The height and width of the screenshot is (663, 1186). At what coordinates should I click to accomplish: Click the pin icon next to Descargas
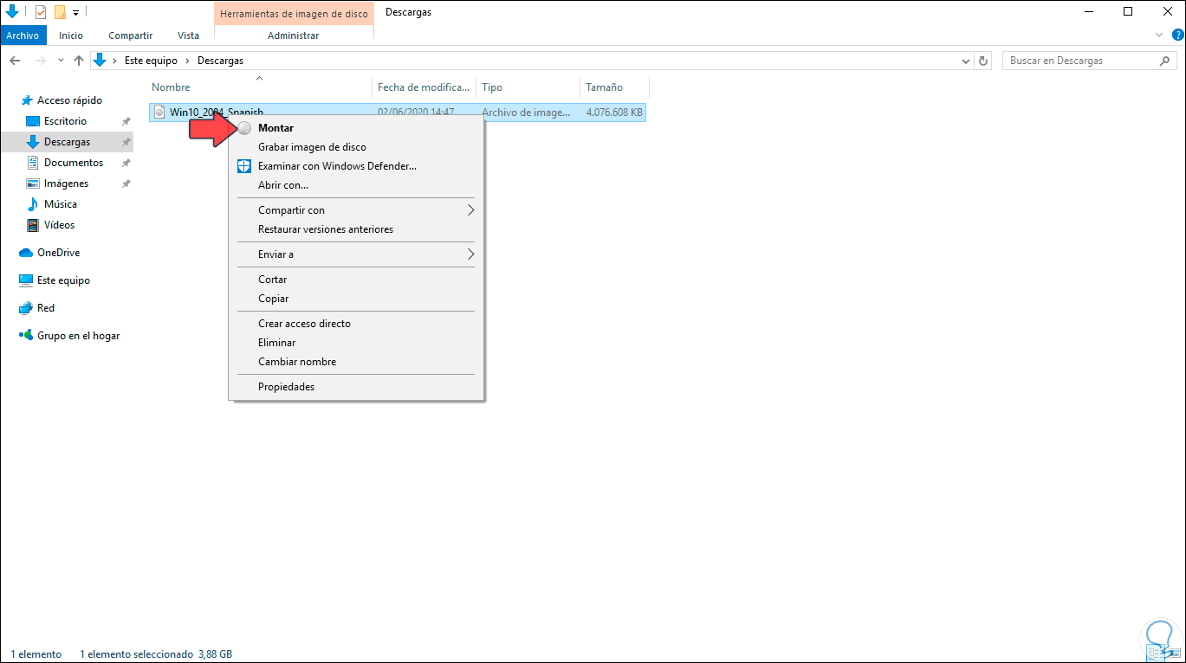pos(126,142)
